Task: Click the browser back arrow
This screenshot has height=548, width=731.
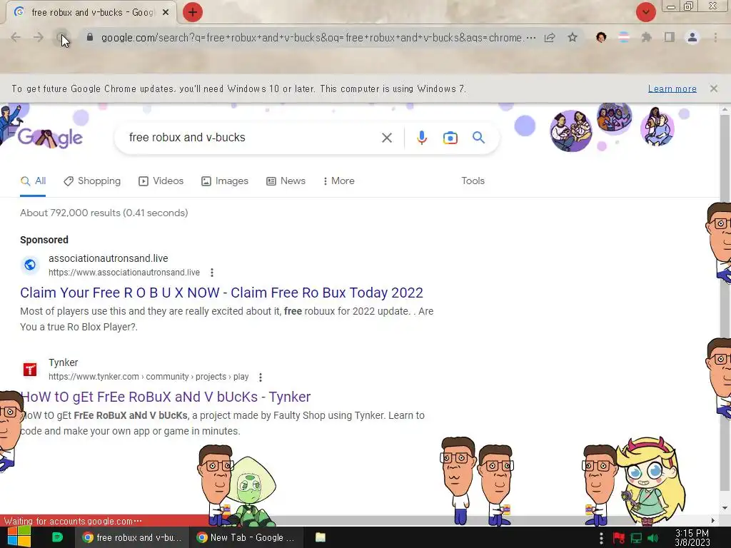Action: coord(16,37)
